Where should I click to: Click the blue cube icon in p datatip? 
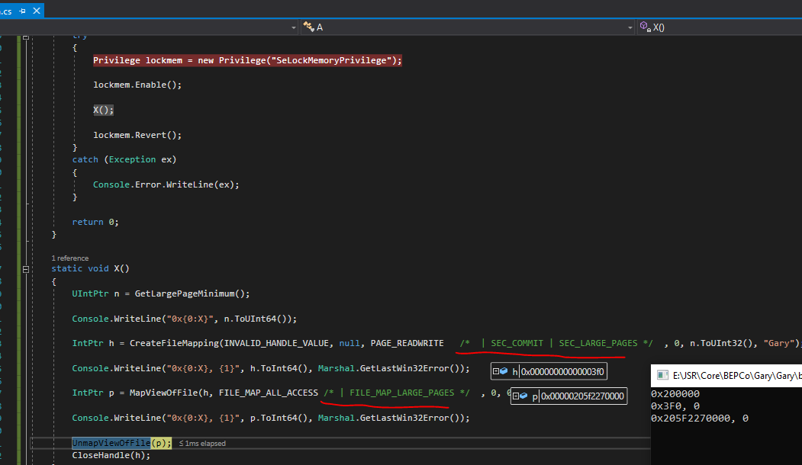click(x=523, y=396)
